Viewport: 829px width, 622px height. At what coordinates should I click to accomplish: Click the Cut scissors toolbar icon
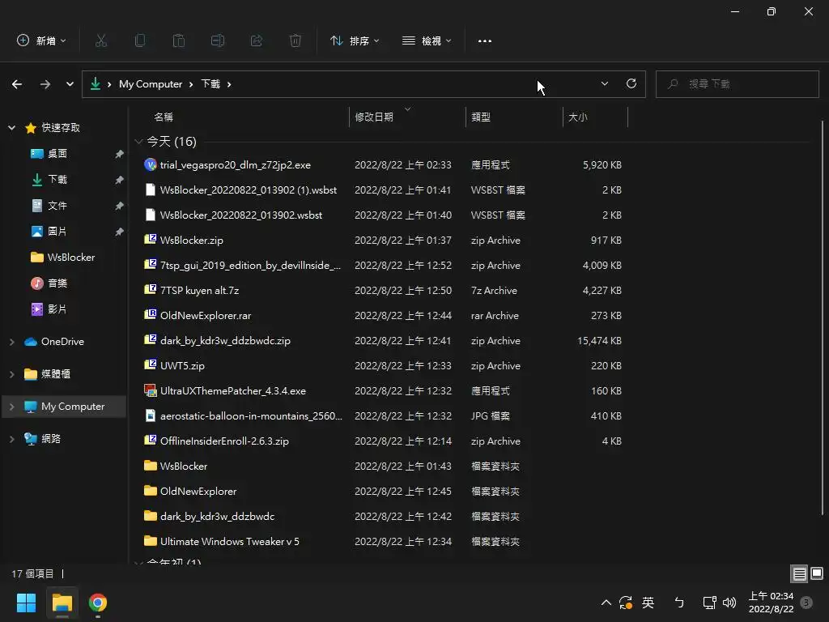pos(101,40)
